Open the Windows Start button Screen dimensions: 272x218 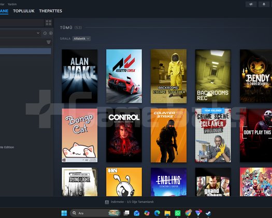(x=64, y=213)
